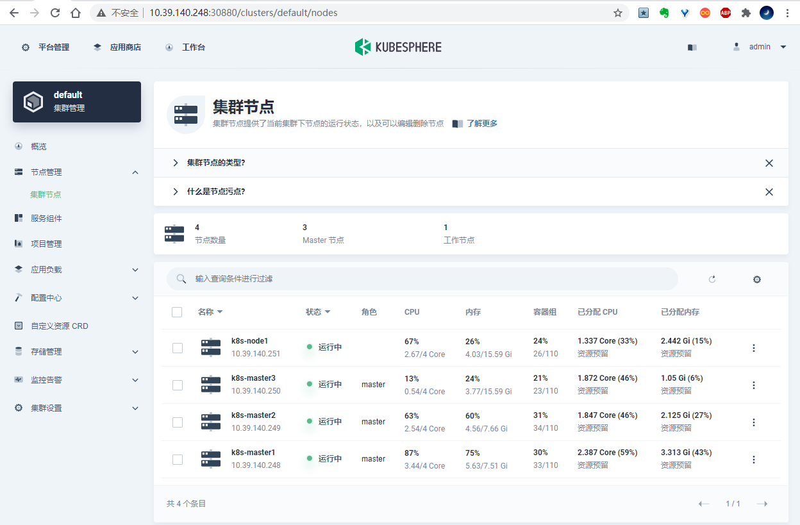This screenshot has height=525, width=800.
Task: Open the admin user dropdown
Action: pos(760,47)
